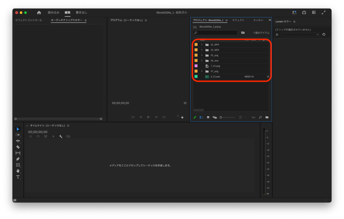Click the 読み込み import button
The height and width of the screenshot is (219, 344).
53,12
